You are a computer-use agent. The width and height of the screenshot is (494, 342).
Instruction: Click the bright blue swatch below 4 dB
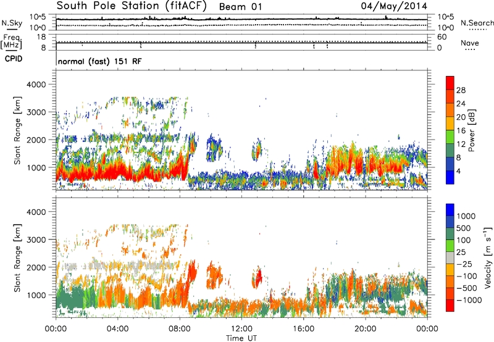450,177
